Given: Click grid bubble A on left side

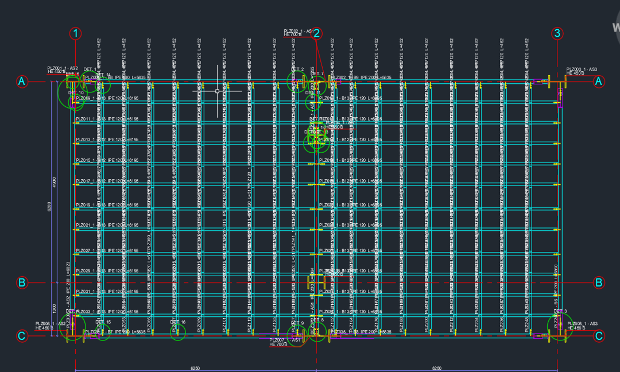Looking at the screenshot, I should click(x=22, y=82).
